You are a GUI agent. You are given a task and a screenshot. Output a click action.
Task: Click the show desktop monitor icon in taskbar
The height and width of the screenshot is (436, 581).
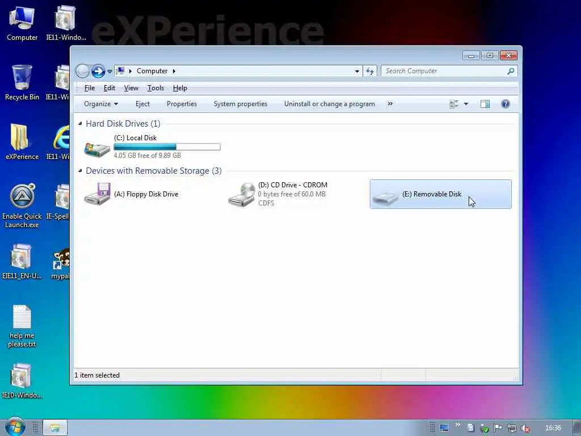[444, 428]
